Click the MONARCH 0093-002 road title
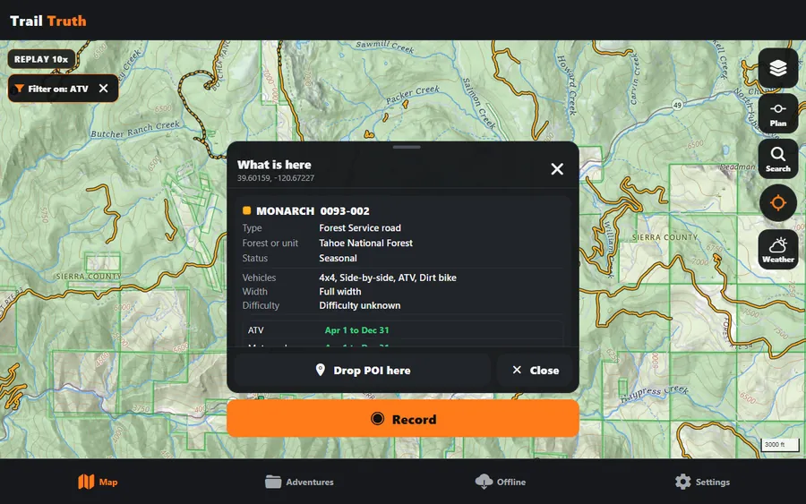The height and width of the screenshot is (504, 806). (313, 210)
